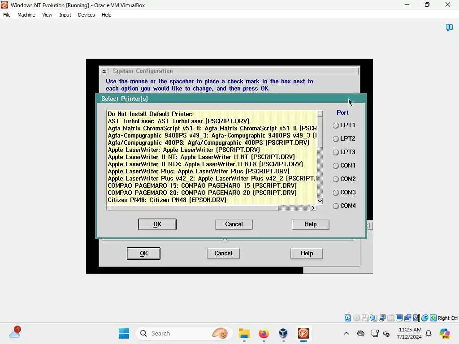Select the LPT1 port radio button
The height and width of the screenshot is (344, 459).
pos(336,125)
